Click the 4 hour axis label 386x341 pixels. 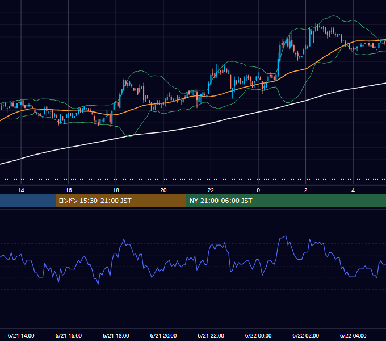pos(353,190)
